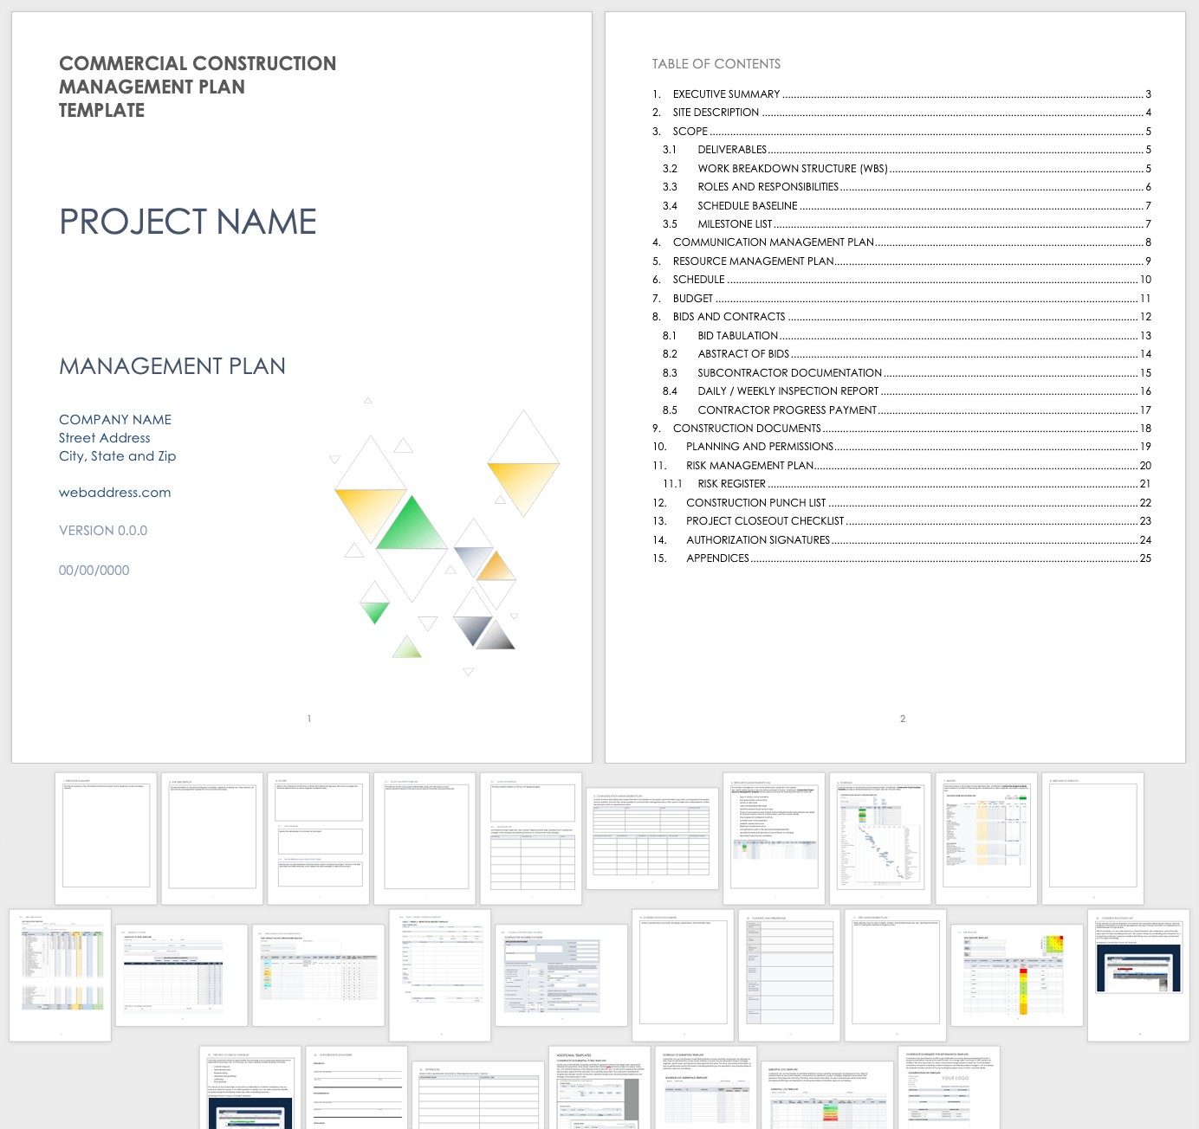Open the Authorization Signatures page thumbnail
The height and width of the screenshot is (1129, 1199).
[x=356, y=1087]
